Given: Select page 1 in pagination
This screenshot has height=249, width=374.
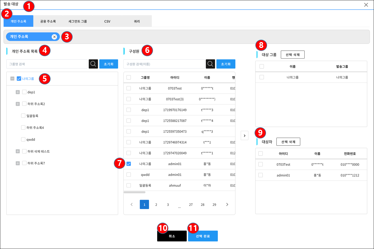Looking at the screenshot, I should (x=144, y=205).
